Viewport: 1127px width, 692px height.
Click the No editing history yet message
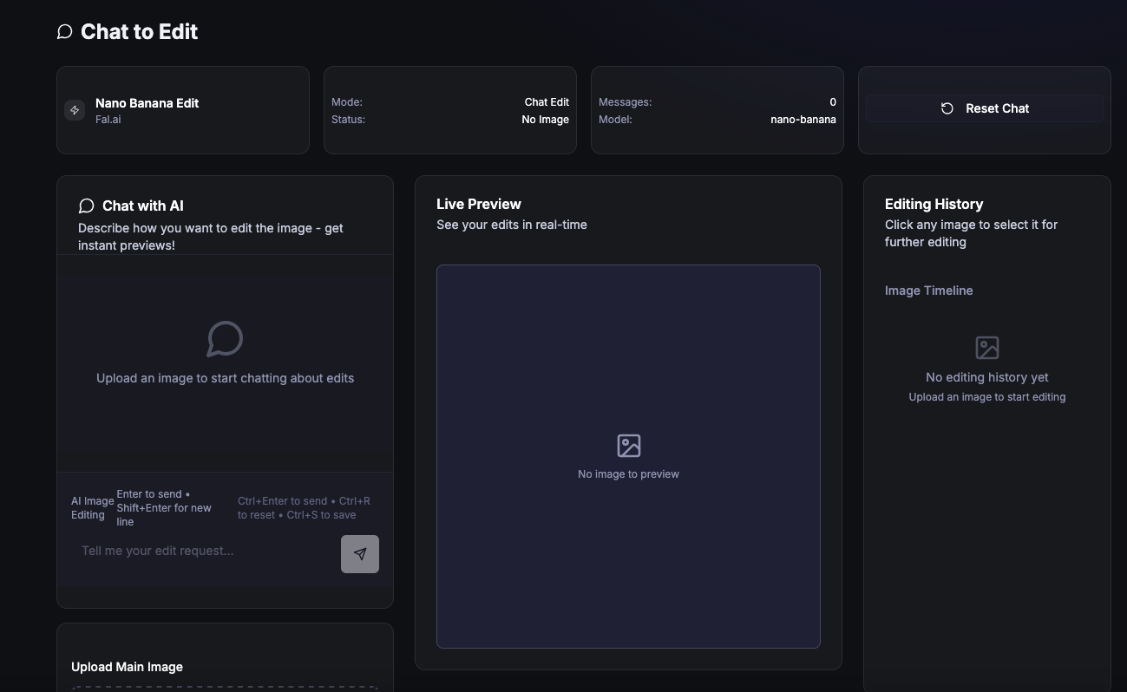[986, 377]
